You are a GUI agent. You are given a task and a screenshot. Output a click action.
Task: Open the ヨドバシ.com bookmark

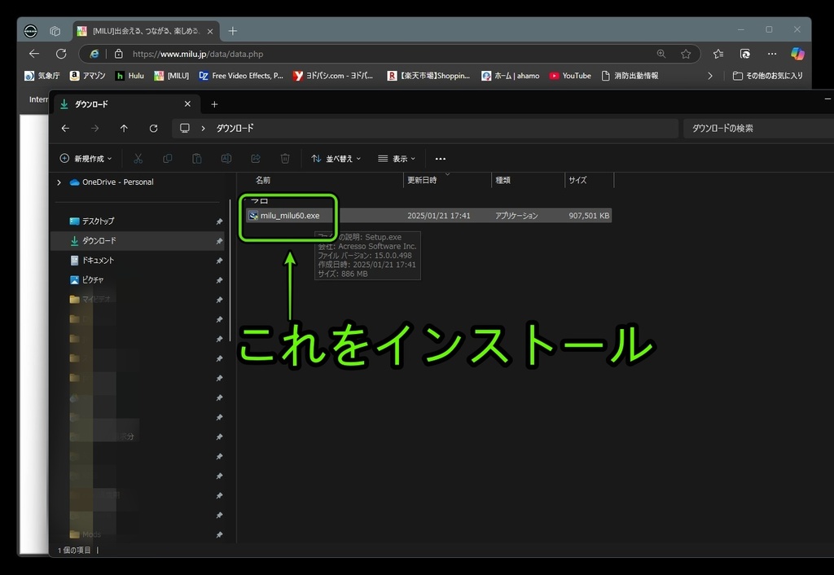click(x=333, y=76)
